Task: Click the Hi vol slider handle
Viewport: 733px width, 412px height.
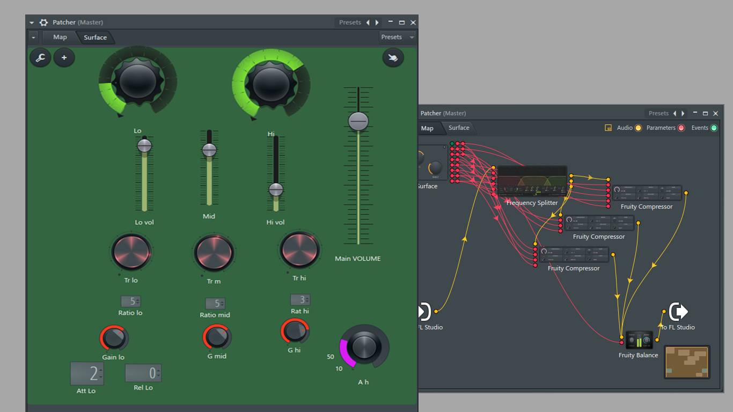Action: [x=276, y=189]
